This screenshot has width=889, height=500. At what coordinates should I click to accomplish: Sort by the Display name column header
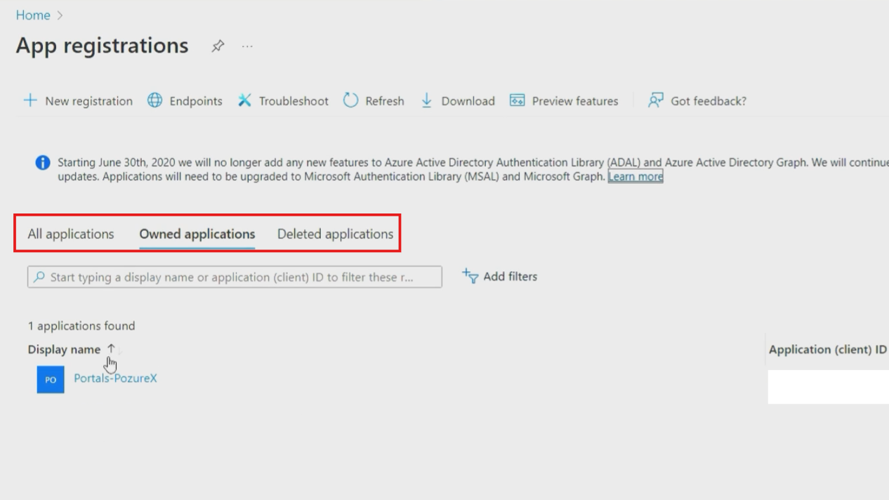[x=64, y=349]
